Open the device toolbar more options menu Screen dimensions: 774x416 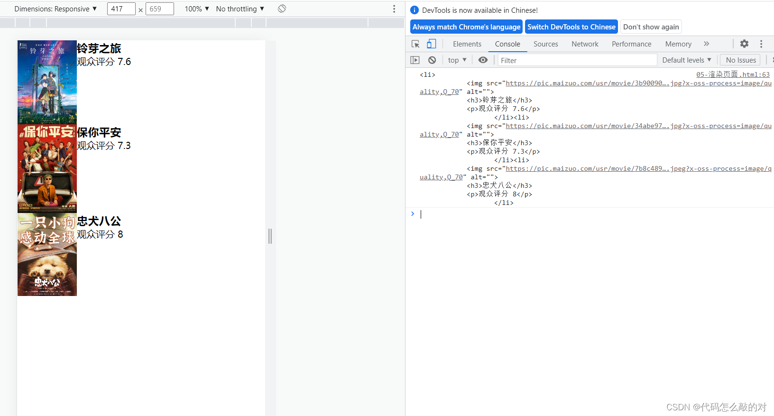[x=394, y=9]
